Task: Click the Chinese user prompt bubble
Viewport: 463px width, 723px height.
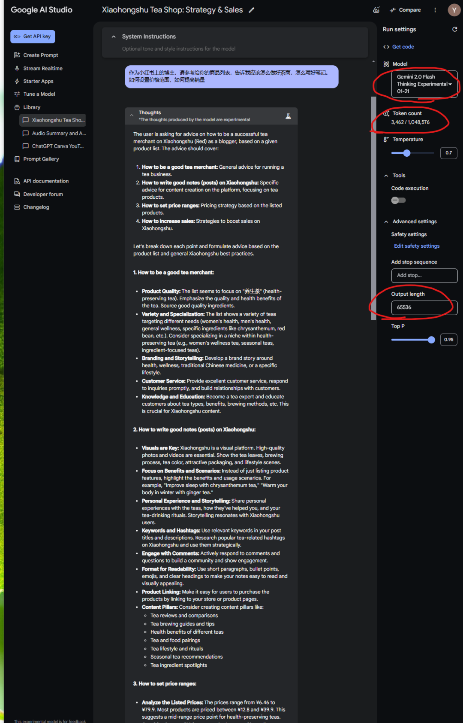Action: (x=231, y=76)
